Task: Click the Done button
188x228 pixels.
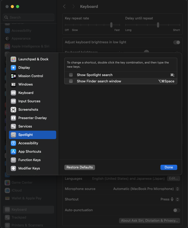Action: point(169,167)
